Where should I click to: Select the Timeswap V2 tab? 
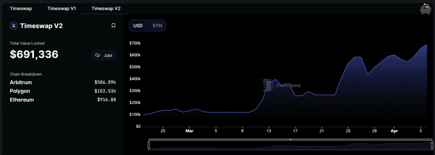click(106, 8)
